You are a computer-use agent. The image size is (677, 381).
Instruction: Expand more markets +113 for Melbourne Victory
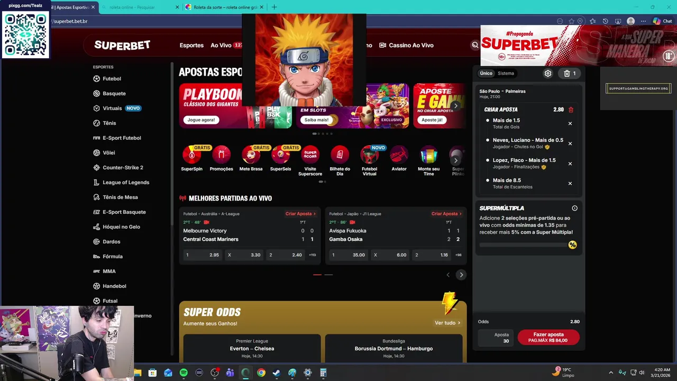click(x=312, y=255)
